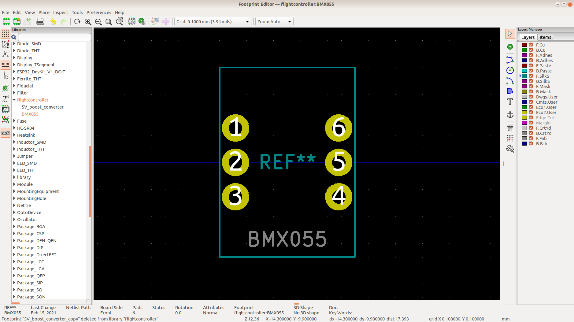Viewport: 574px width, 322px height.
Task: Click the Redo arrow icon
Action: tap(64, 21)
